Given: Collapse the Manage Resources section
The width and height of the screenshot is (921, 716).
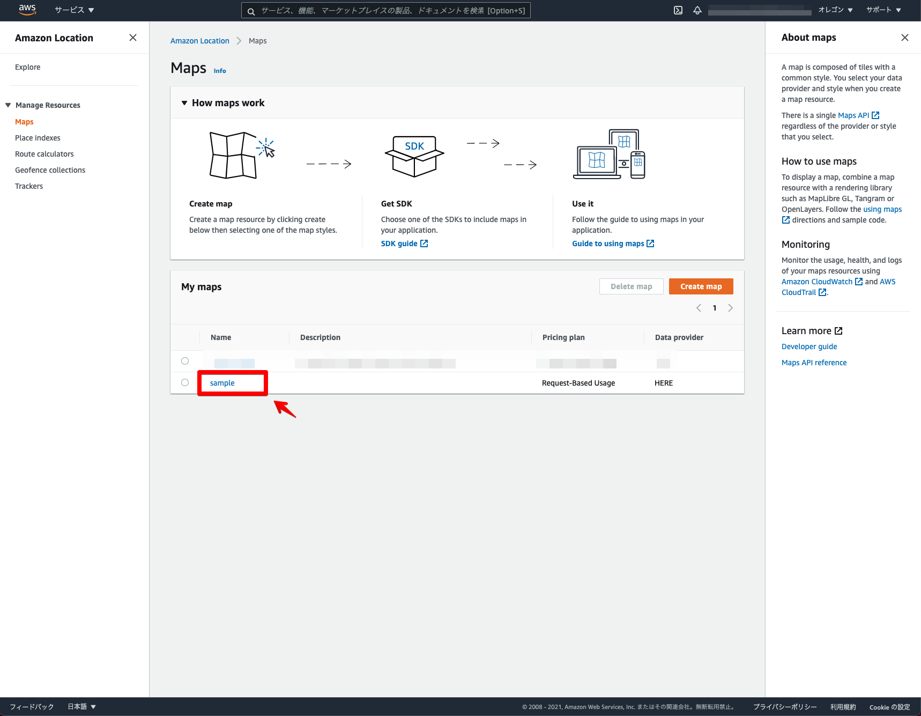Looking at the screenshot, I should tap(8, 105).
